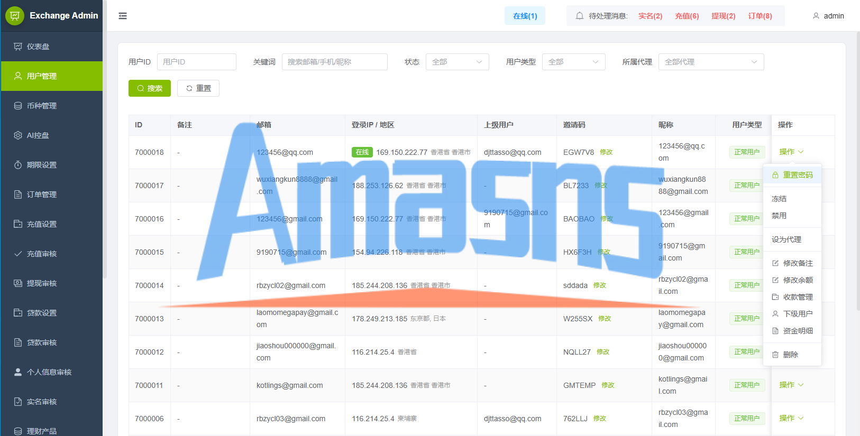The height and width of the screenshot is (436, 860).
Task: Expand 操作 dropdown for user 7000006
Action: (x=791, y=418)
